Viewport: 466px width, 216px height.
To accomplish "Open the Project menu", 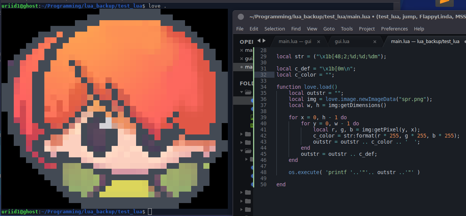I will tap(367, 29).
